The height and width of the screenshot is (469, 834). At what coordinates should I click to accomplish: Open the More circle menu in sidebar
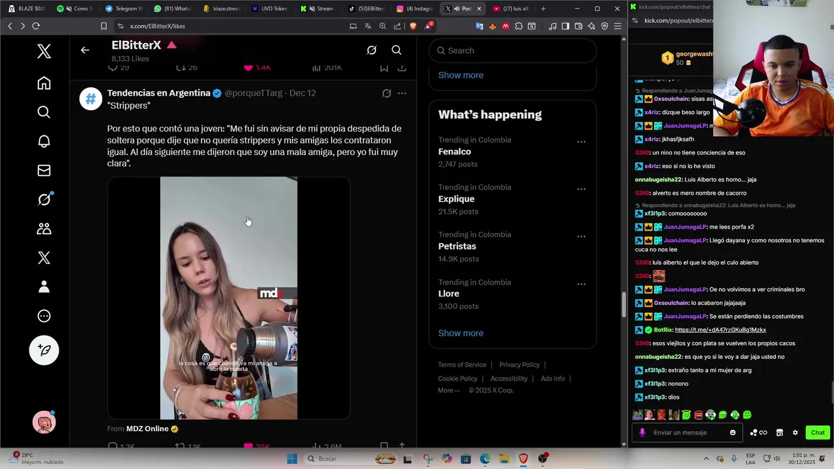point(44,316)
